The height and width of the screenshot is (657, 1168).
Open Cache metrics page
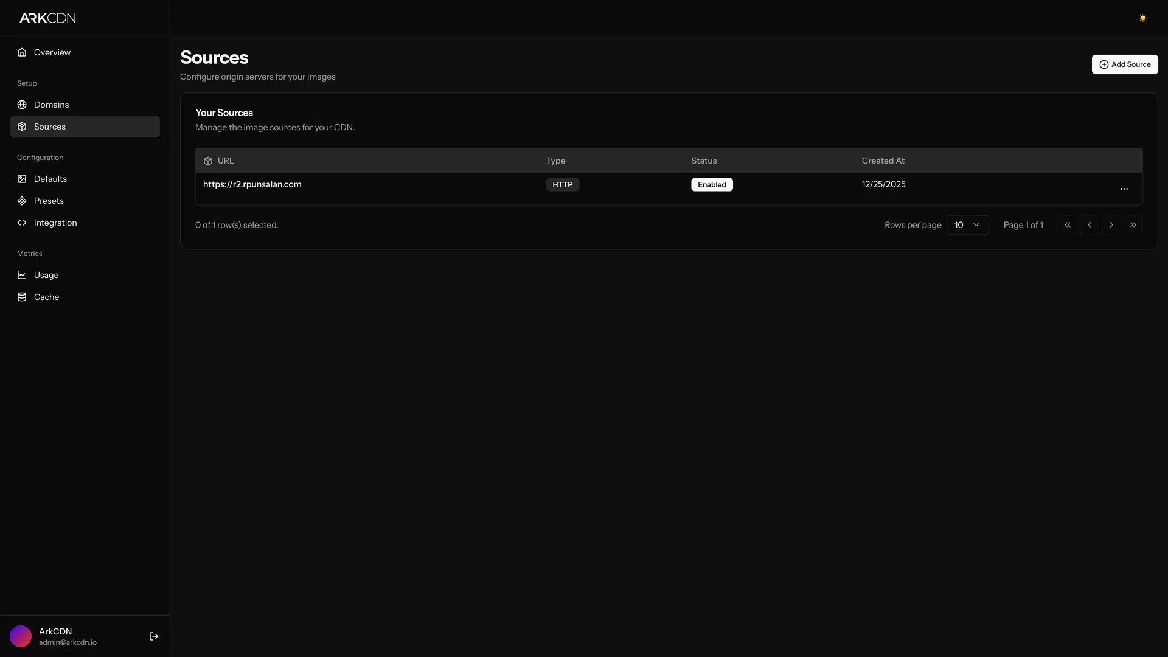coord(85,297)
